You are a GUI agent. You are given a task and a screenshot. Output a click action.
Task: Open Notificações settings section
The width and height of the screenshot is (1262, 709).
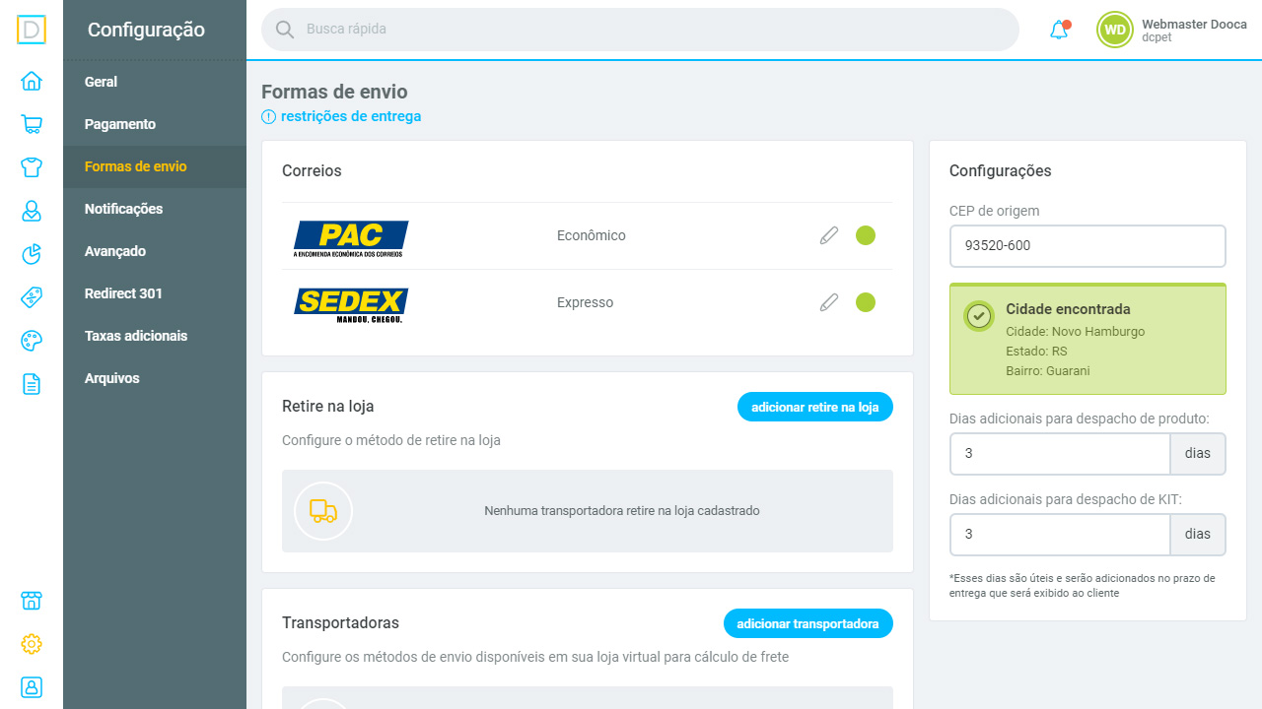coord(155,209)
